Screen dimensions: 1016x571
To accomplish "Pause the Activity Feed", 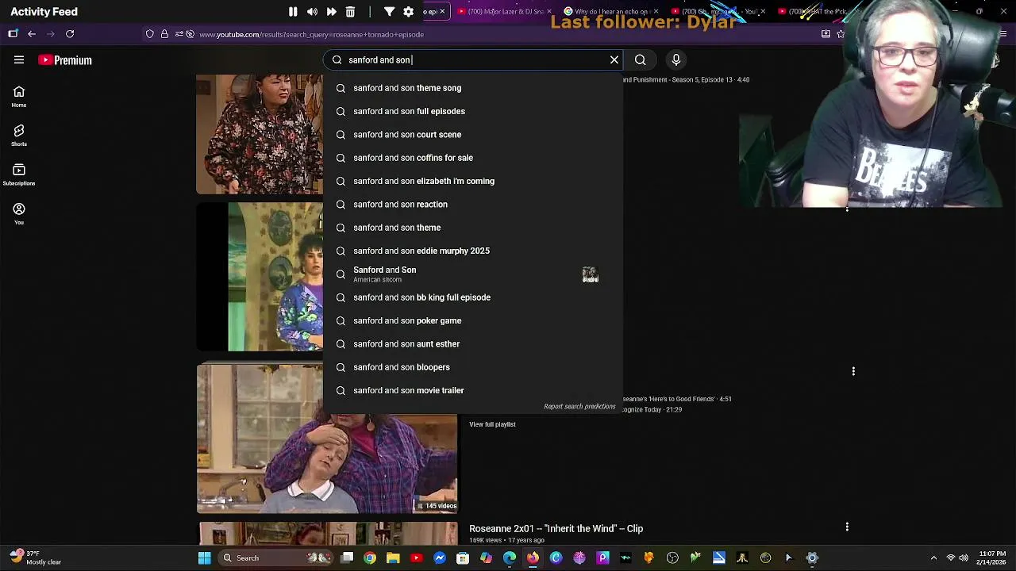I will [x=293, y=12].
